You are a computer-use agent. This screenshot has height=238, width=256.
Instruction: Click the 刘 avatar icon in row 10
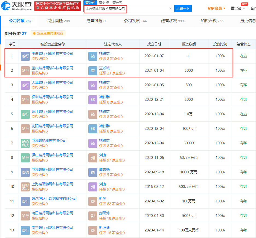(x=93, y=187)
